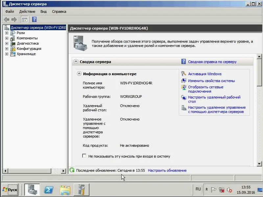Expand the Компоненты tree node

tap(7, 38)
